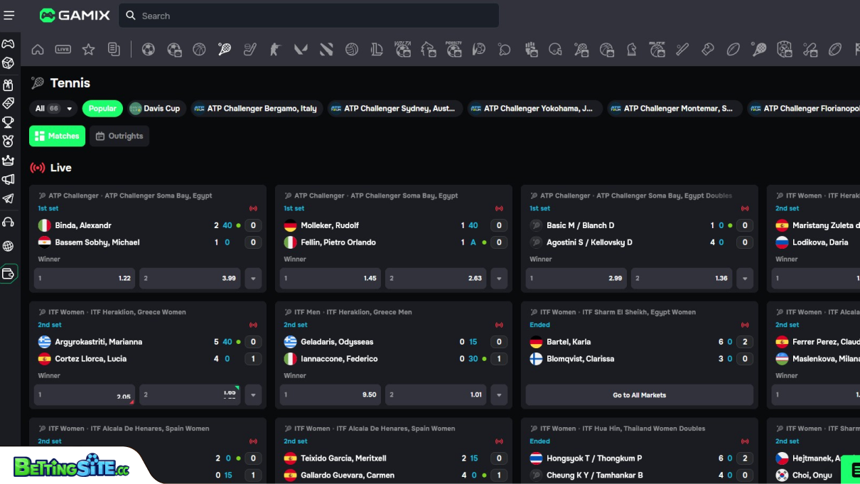Toggle the Popular filter pill
Viewport: 860px width, 484px height.
[102, 108]
